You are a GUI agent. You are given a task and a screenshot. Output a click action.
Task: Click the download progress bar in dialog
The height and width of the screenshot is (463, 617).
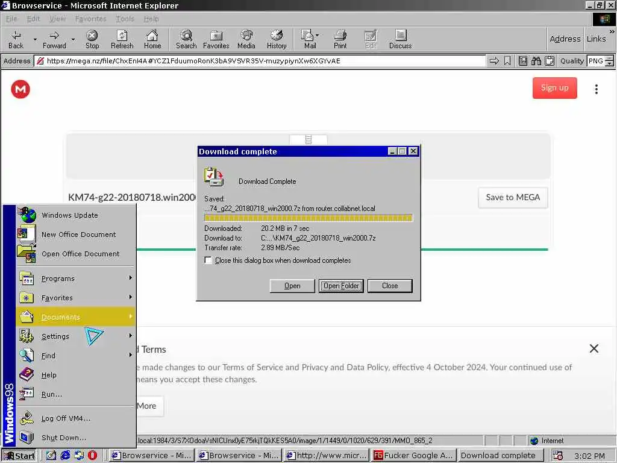tap(308, 218)
